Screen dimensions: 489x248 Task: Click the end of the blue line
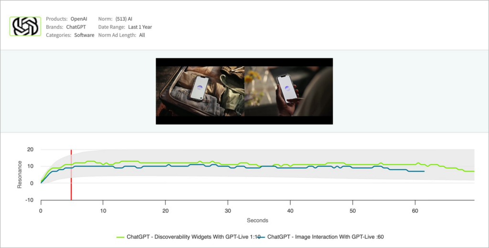click(424, 171)
